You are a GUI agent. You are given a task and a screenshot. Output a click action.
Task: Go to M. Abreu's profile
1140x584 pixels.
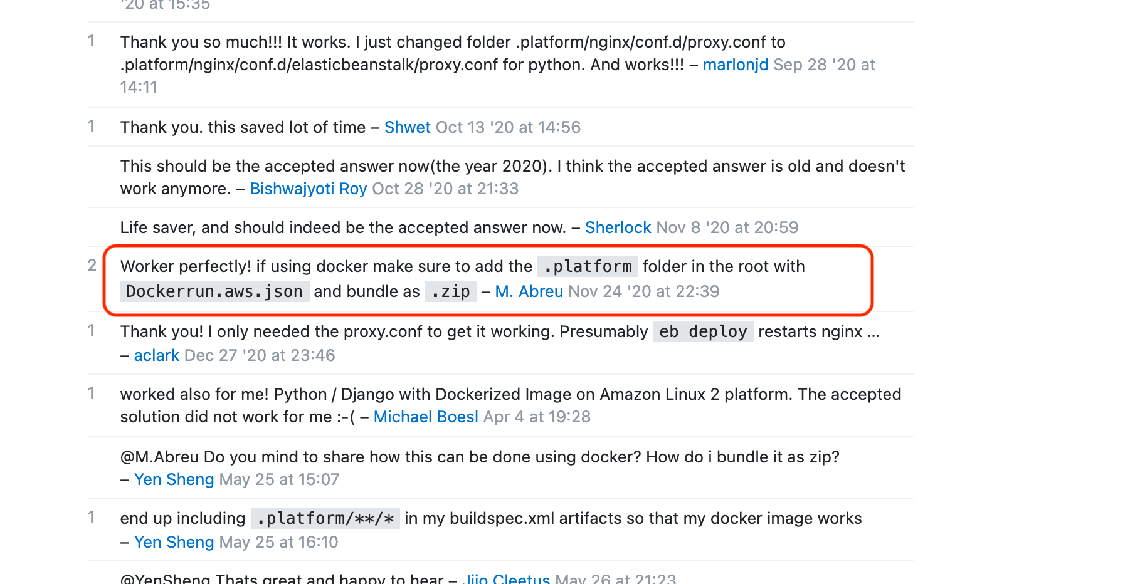(529, 291)
